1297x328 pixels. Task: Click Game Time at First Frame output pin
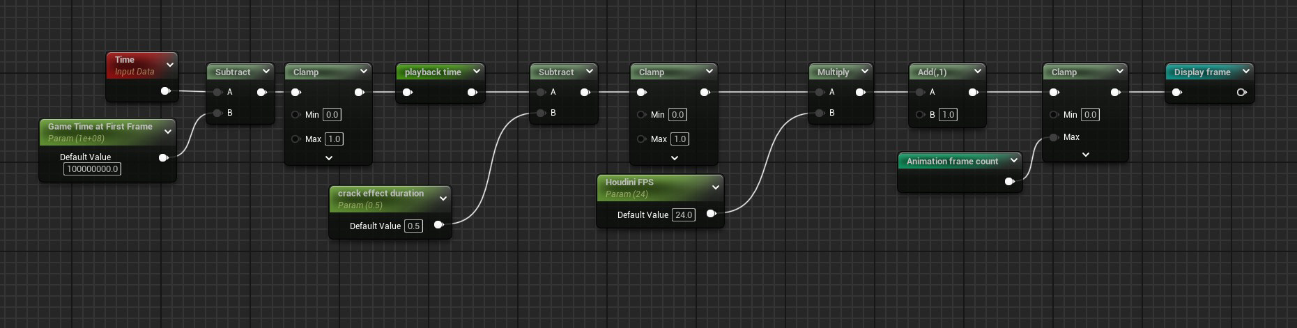pyautogui.click(x=163, y=158)
